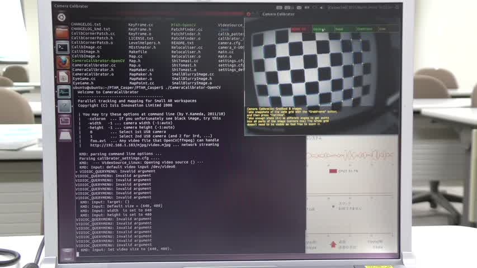Click 'KeyFrame.cc' in terminal listing
Image resolution: width=477 pixels, height=268 pixels.
pyautogui.click(x=141, y=25)
